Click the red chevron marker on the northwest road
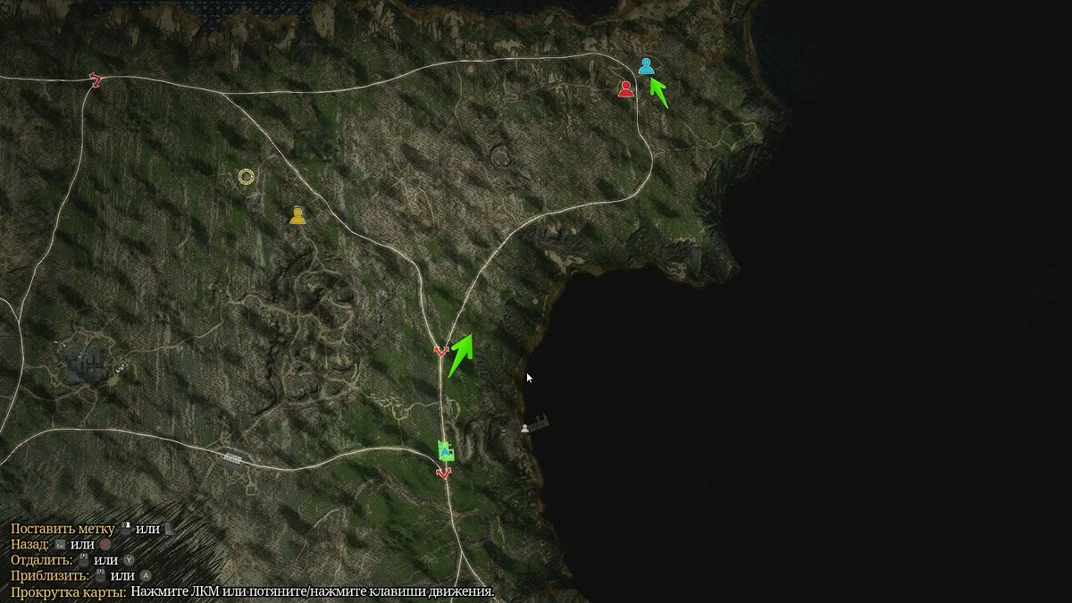 point(96,81)
